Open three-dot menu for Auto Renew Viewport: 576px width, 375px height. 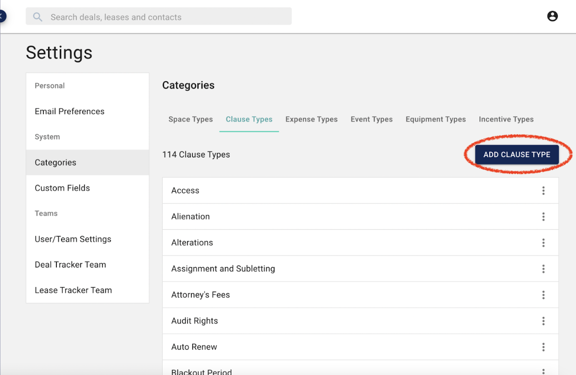click(x=543, y=347)
